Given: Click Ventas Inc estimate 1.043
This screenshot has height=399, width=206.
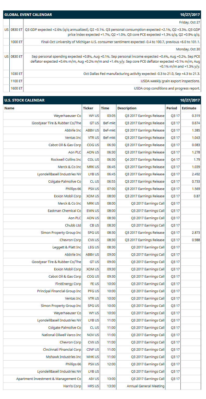Looking at the screenshot, I should 196,138.
